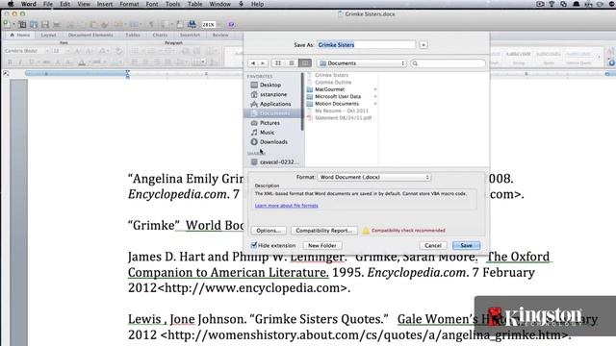Click the search field in Save dialog
Image resolution: width=616 pixels, height=346 pixels.
point(448,63)
